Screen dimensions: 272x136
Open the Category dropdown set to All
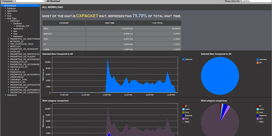tap(29, 1)
